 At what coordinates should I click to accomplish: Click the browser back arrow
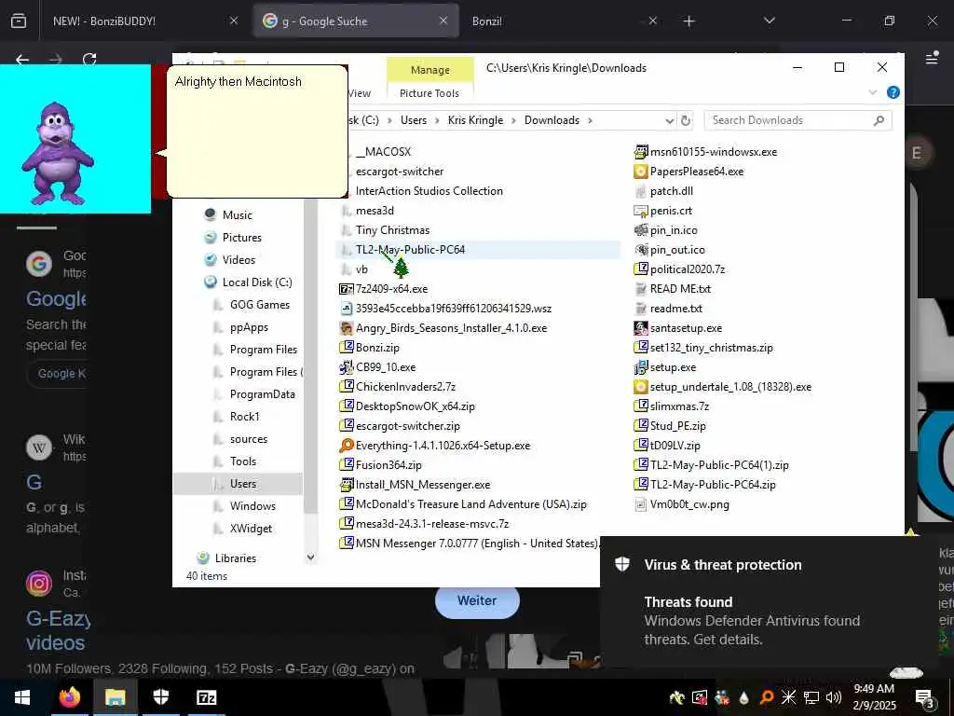(x=22, y=59)
